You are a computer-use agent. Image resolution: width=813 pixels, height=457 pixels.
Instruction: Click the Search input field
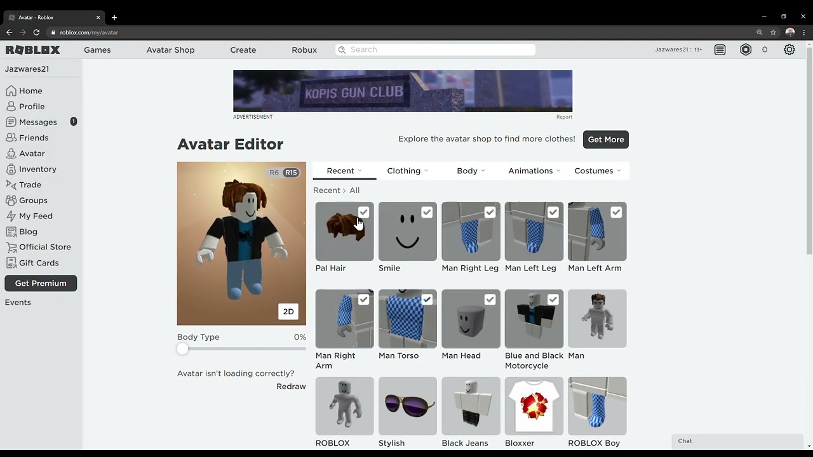pyautogui.click(x=435, y=50)
